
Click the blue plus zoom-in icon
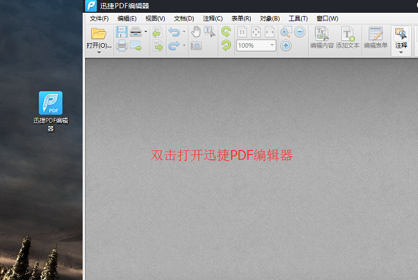[x=286, y=46]
